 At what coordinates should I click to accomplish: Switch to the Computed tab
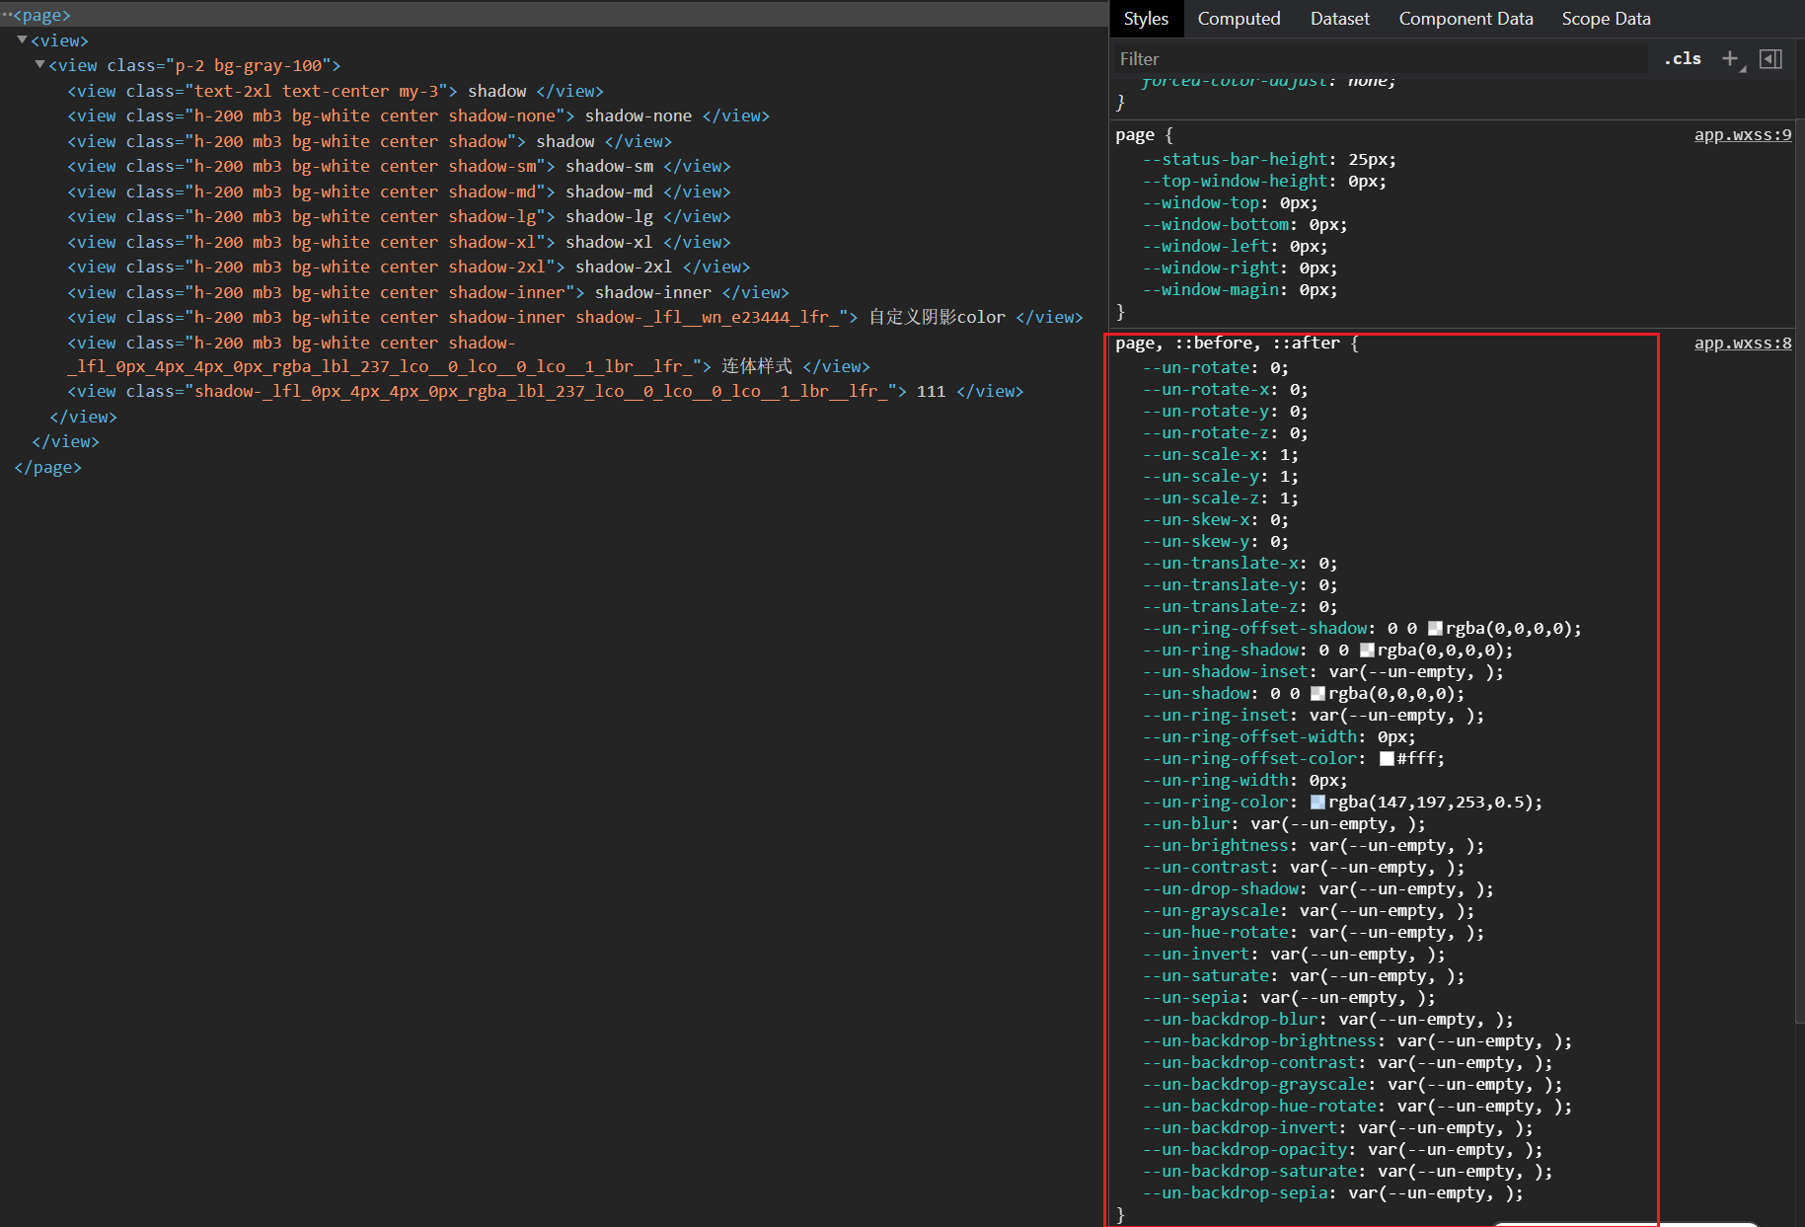coord(1239,18)
